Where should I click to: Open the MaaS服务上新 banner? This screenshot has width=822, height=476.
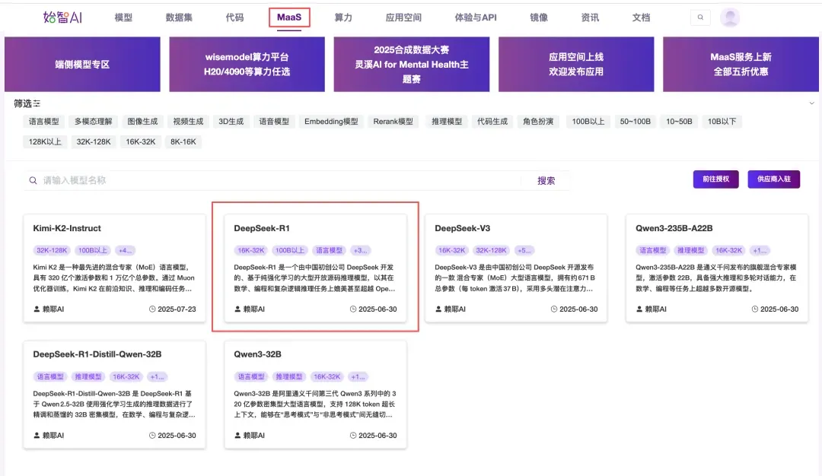pyautogui.click(x=741, y=65)
